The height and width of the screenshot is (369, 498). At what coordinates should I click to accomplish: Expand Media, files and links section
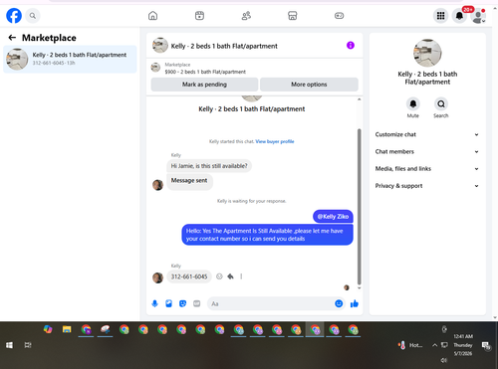point(427,169)
